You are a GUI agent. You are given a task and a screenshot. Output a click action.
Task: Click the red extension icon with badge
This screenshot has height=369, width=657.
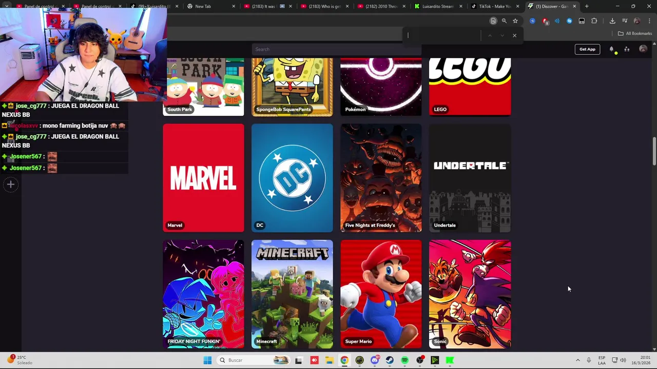pyautogui.click(x=545, y=21)
